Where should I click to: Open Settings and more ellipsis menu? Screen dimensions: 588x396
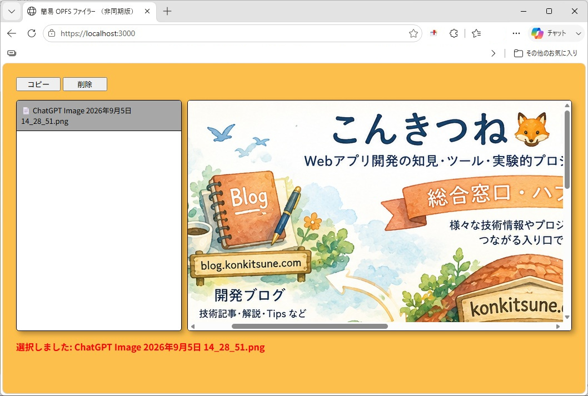(516, 33)
